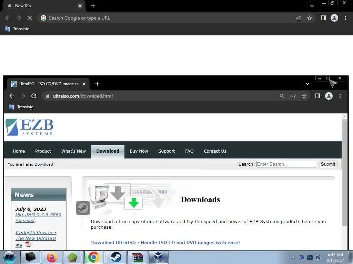Expand tab search in New Tab window
This screenshot has width=353, height=264.
[x=312, y=6]
